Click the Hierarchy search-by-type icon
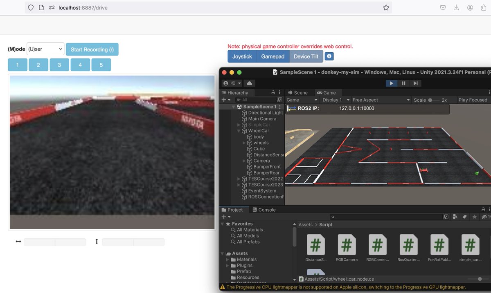This screenshot has height=293, width=491. point(280,100)
